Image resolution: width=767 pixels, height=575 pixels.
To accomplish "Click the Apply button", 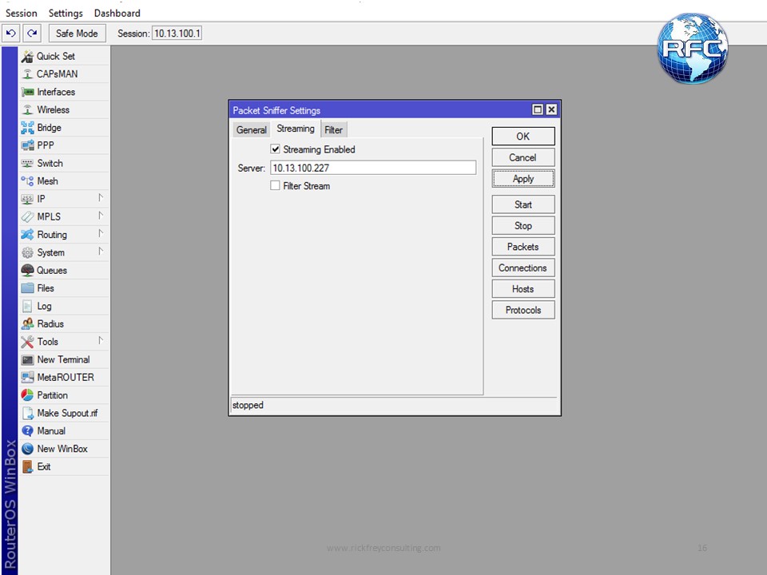I will coord(523,179).
